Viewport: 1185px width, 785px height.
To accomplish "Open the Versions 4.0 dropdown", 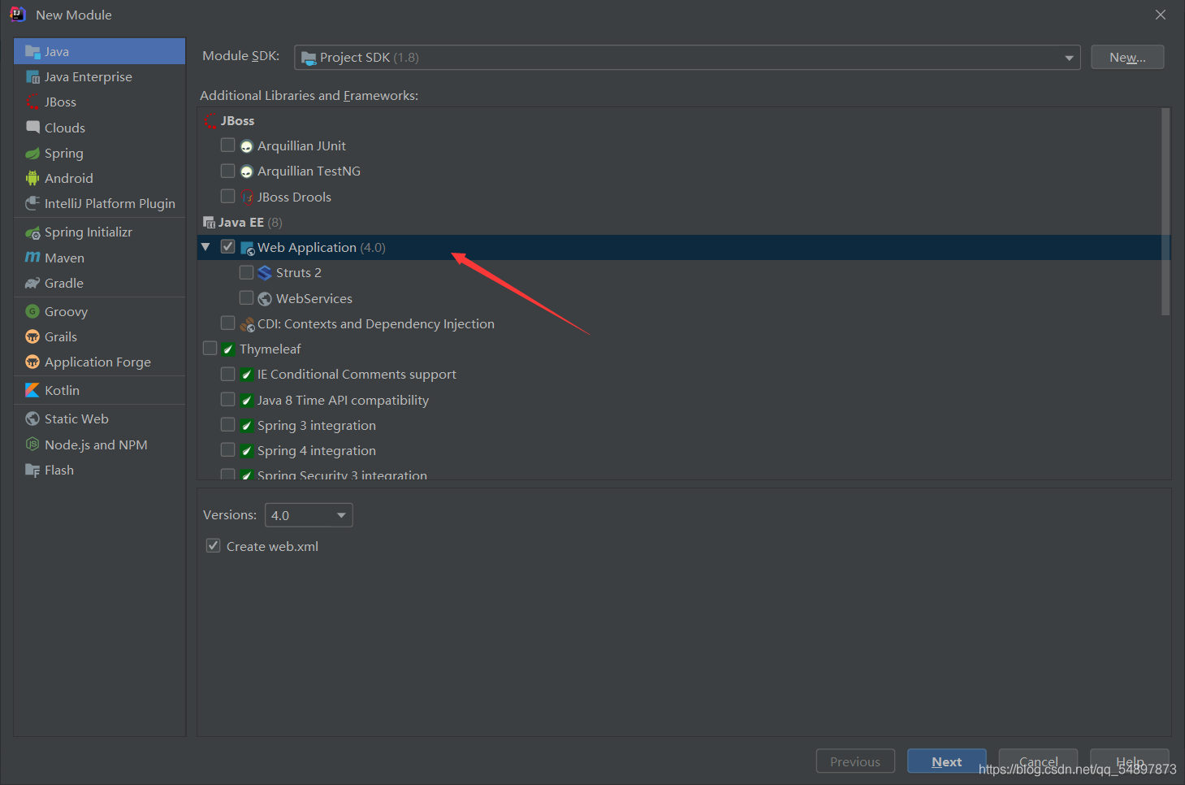I will click(x=309, y=515).
